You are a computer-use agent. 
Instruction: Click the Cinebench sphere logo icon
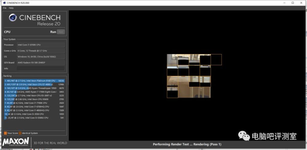coord(13,18)
